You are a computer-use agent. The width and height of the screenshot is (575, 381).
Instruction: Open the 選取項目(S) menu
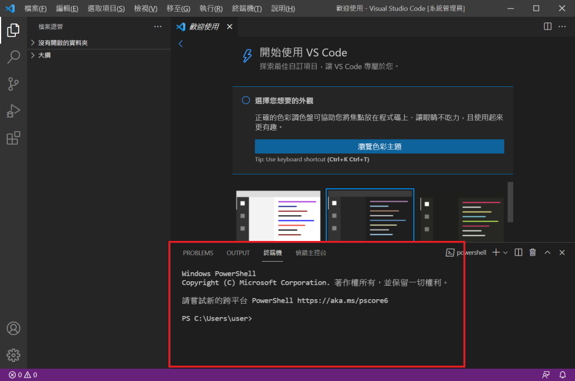[106, 8]
